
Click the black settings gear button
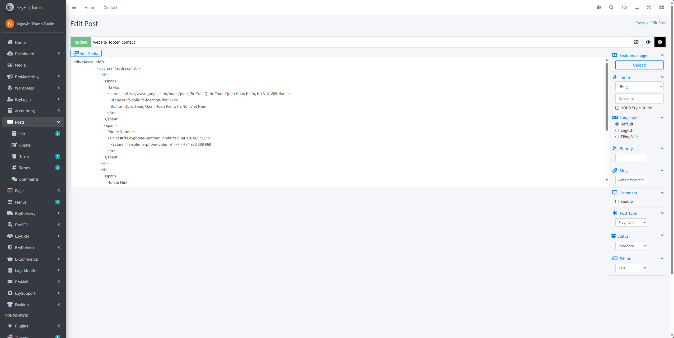point(660,42)
